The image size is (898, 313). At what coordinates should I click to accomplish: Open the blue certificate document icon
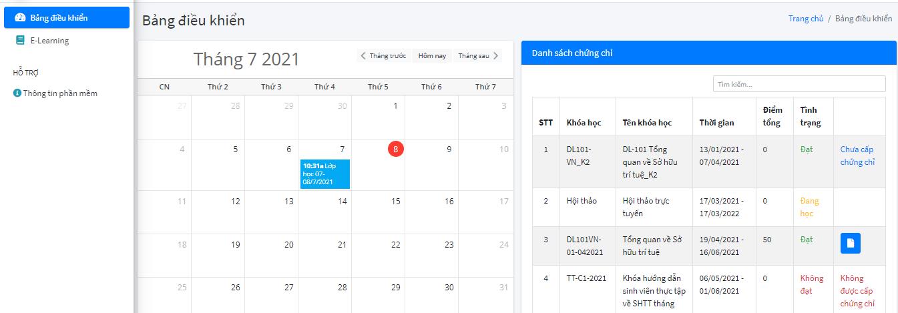click(x=850, y=244)
